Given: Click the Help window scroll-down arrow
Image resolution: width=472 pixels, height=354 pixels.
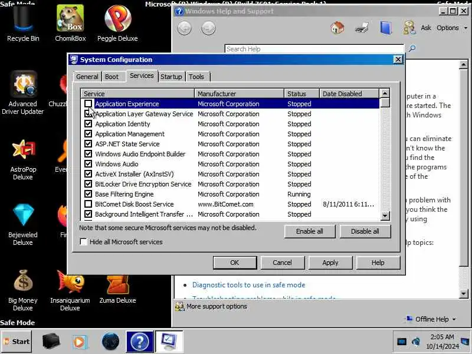Looking at the screenshot, I should click(x=464, y=293).
